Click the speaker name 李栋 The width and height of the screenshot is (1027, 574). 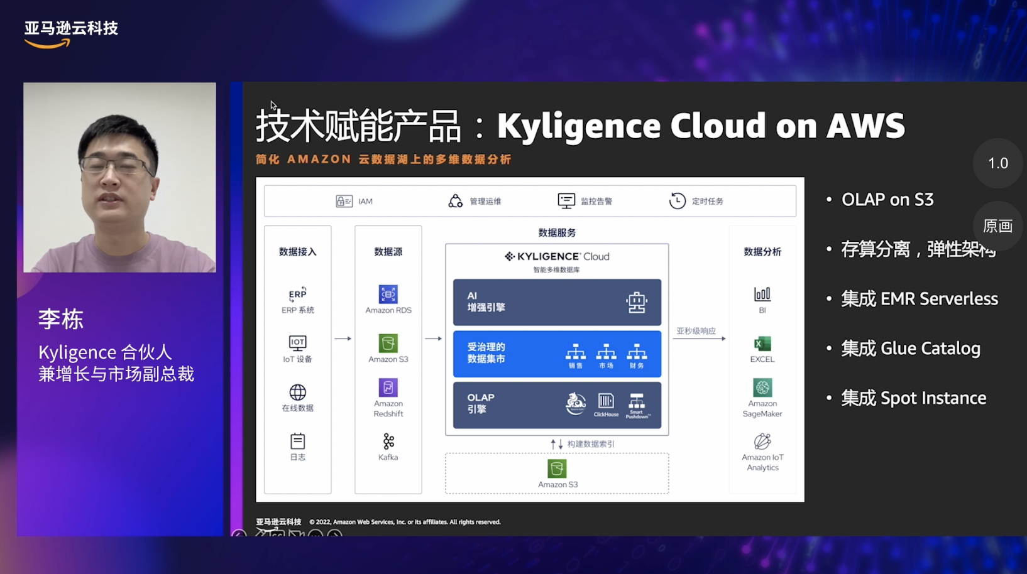click(x=61, y=319)
